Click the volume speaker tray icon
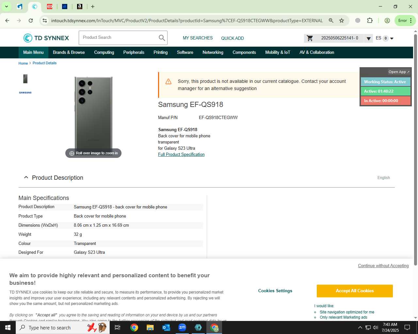 [376, 327]
